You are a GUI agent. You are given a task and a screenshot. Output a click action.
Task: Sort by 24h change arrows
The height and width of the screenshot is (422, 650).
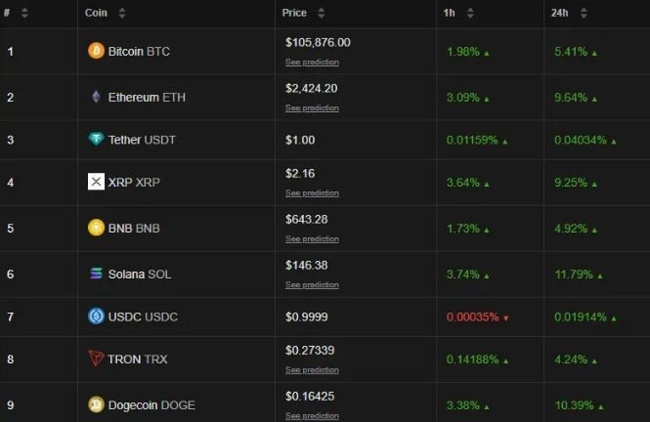pyautogui.click(x=584, y=14)
